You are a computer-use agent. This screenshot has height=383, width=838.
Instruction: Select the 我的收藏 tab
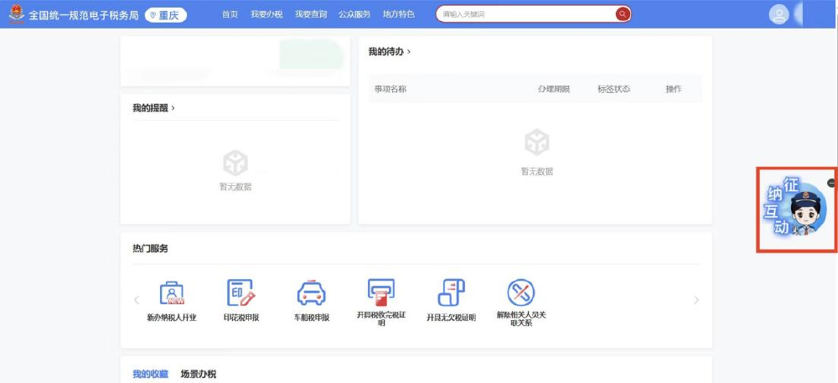(x=150, y=374)
